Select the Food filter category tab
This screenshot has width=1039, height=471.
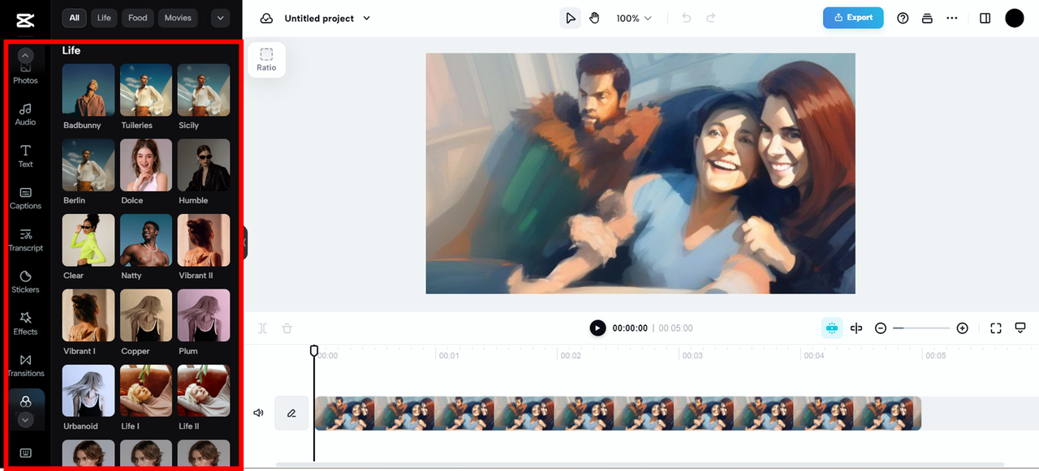pos(138,18)
